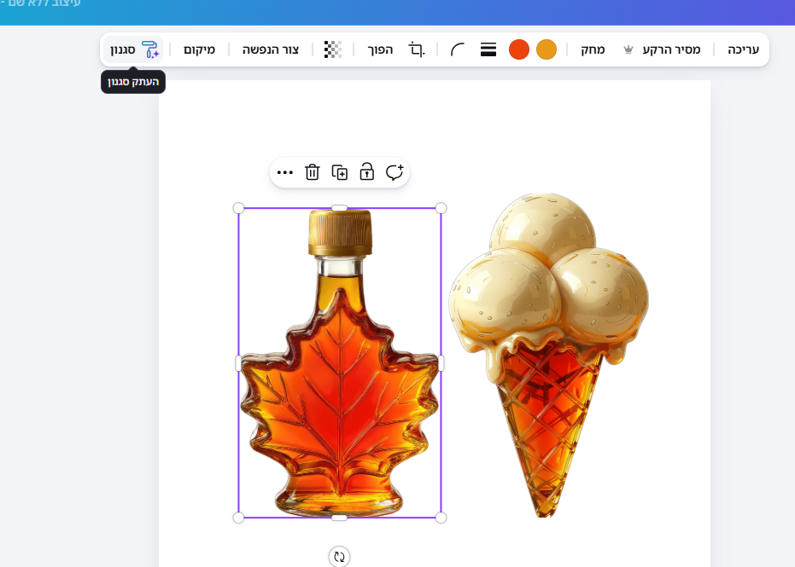This screenshot has height=567, width=795.
Task: Click the right-middle selection edge handle
Action: tap(441, 363)
